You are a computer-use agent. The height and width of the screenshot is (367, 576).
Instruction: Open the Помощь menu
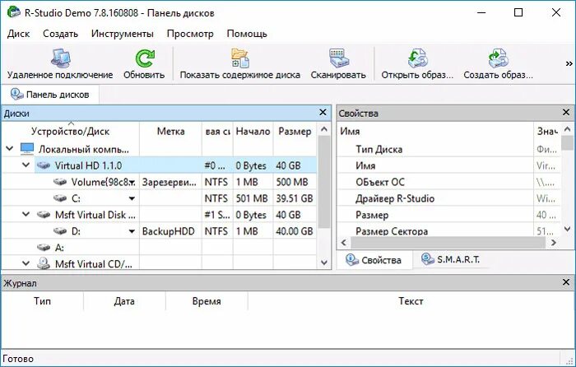[x=247, y=34]
